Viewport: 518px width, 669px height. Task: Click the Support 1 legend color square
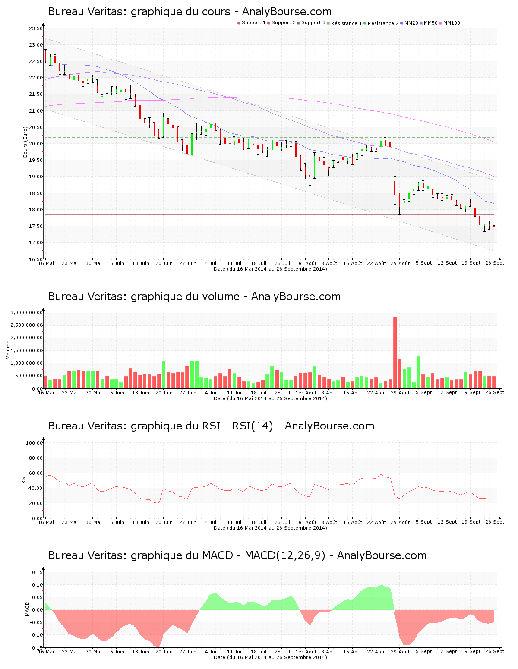(239, 23)
